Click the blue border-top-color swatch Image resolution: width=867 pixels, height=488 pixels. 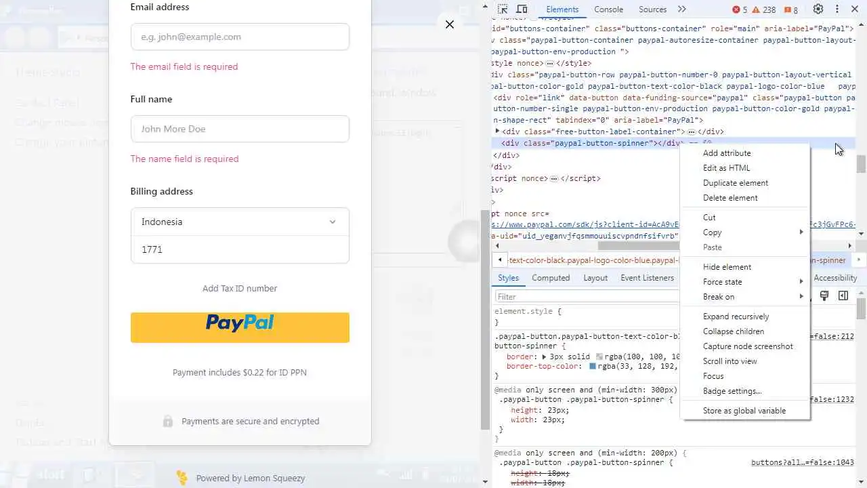[x=593, y=366]
